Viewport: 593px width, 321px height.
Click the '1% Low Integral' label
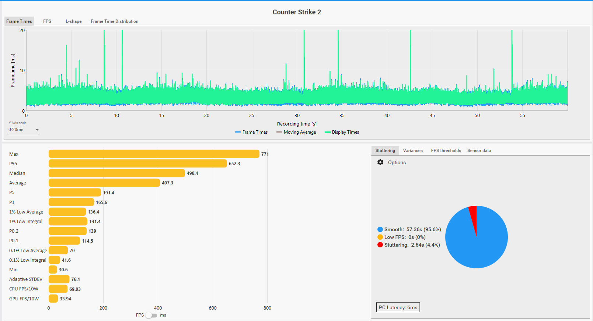click(x=26, y=222)
